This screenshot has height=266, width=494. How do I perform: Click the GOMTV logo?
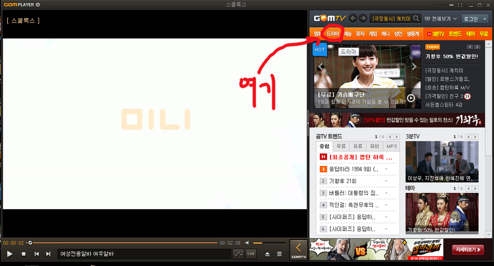click(x=330, y=18)
